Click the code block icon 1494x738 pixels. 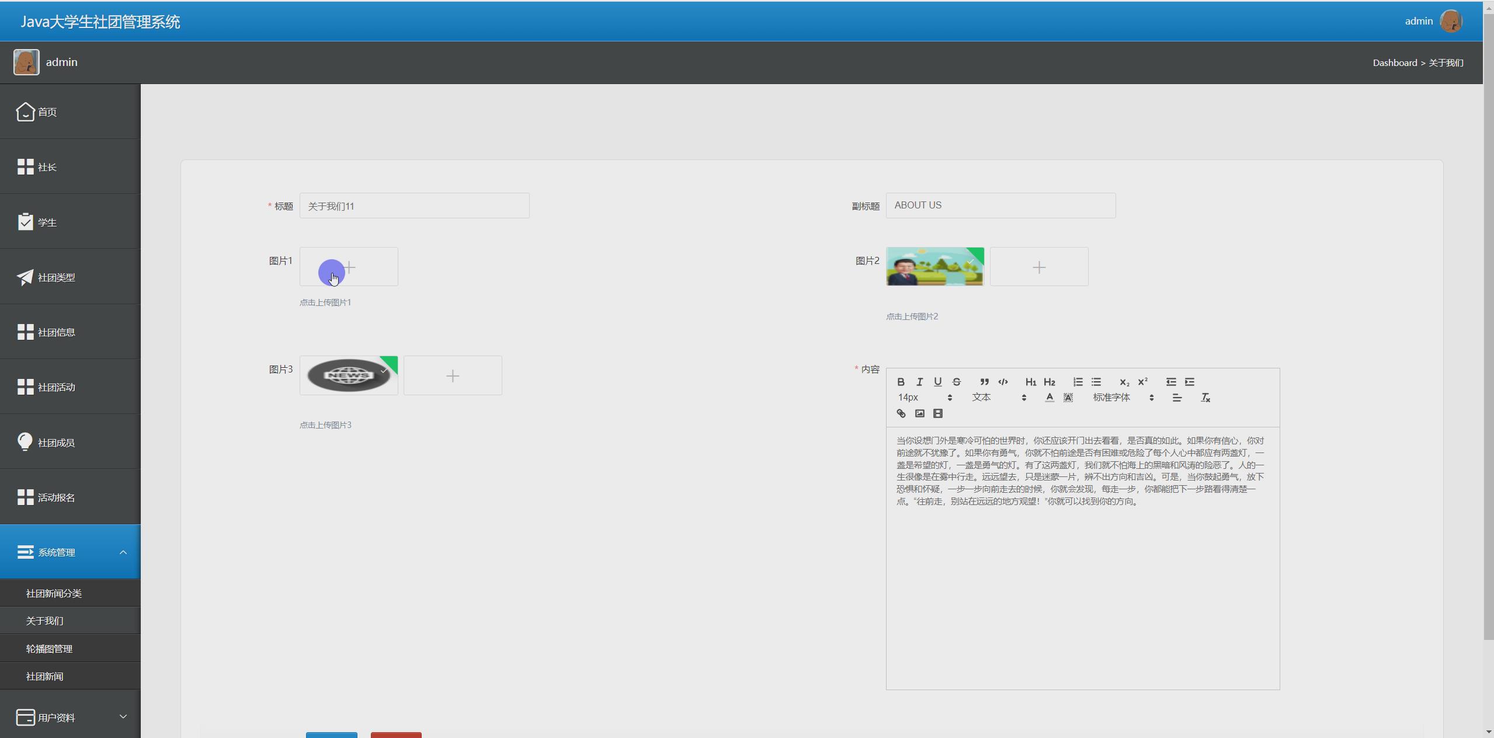tap(1003, 382)
